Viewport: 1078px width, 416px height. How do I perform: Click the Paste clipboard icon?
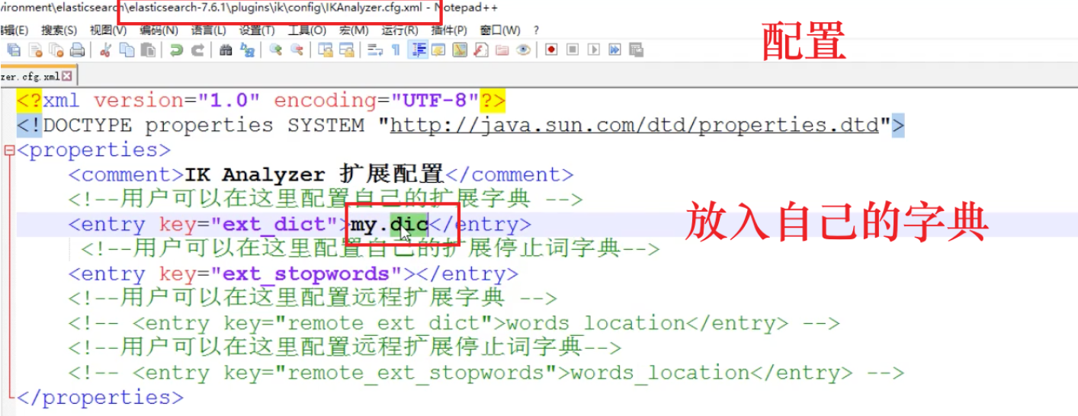click(148, 50)
